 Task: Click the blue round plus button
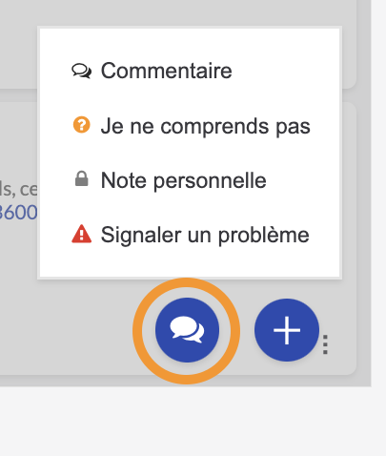[x=287, y=330]
